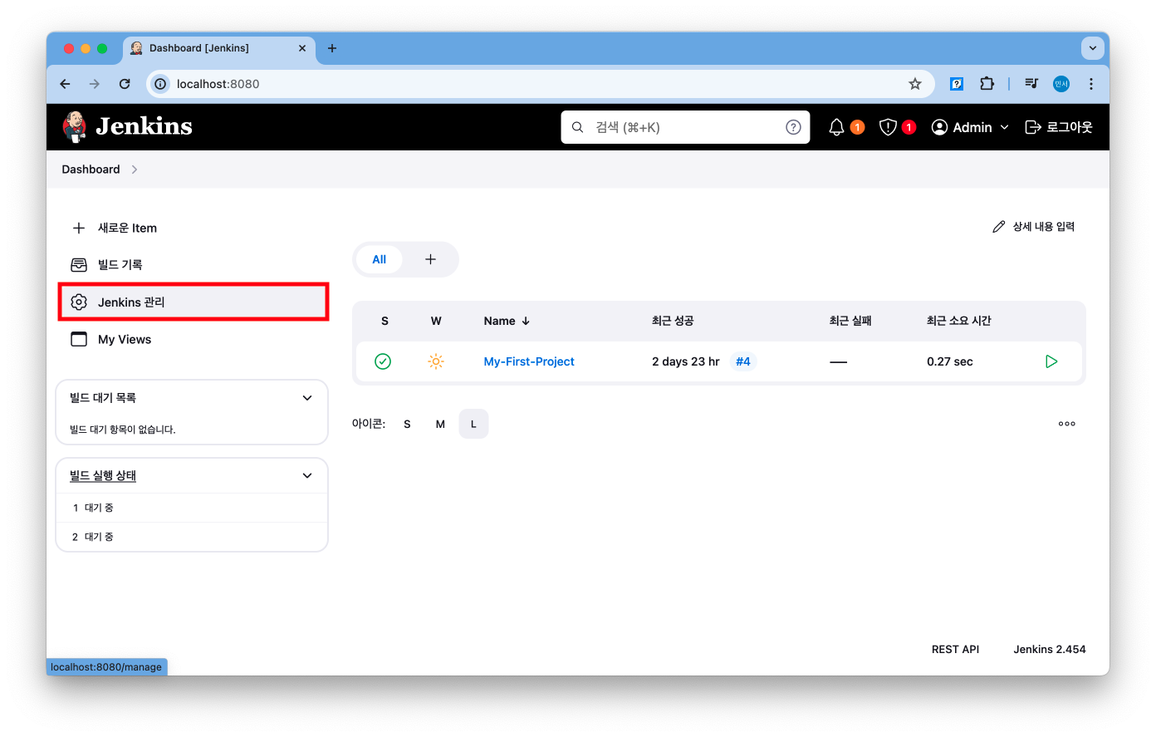This screenshot has height=737, width=1156.
Task: Open Chrome three-dot menu
Action: coord(1091,84)
